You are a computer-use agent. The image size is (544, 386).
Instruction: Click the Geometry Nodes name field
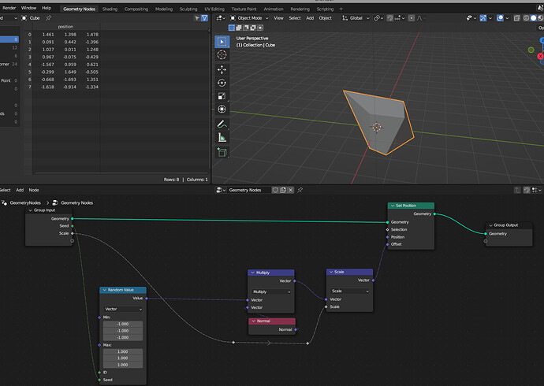tap(249, 190)
